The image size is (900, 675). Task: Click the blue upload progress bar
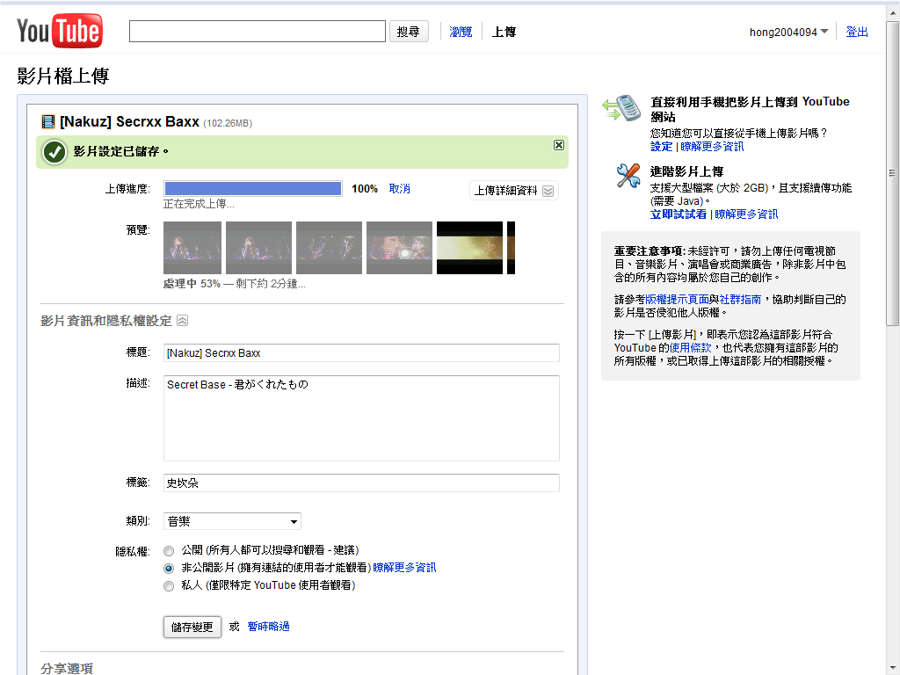pyautogui.click(x=253, y=189)
